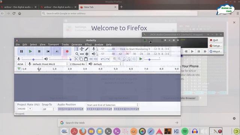Select the Envelope tool
240x135 pixels.
pyautogui.click(x=82, y=49)
